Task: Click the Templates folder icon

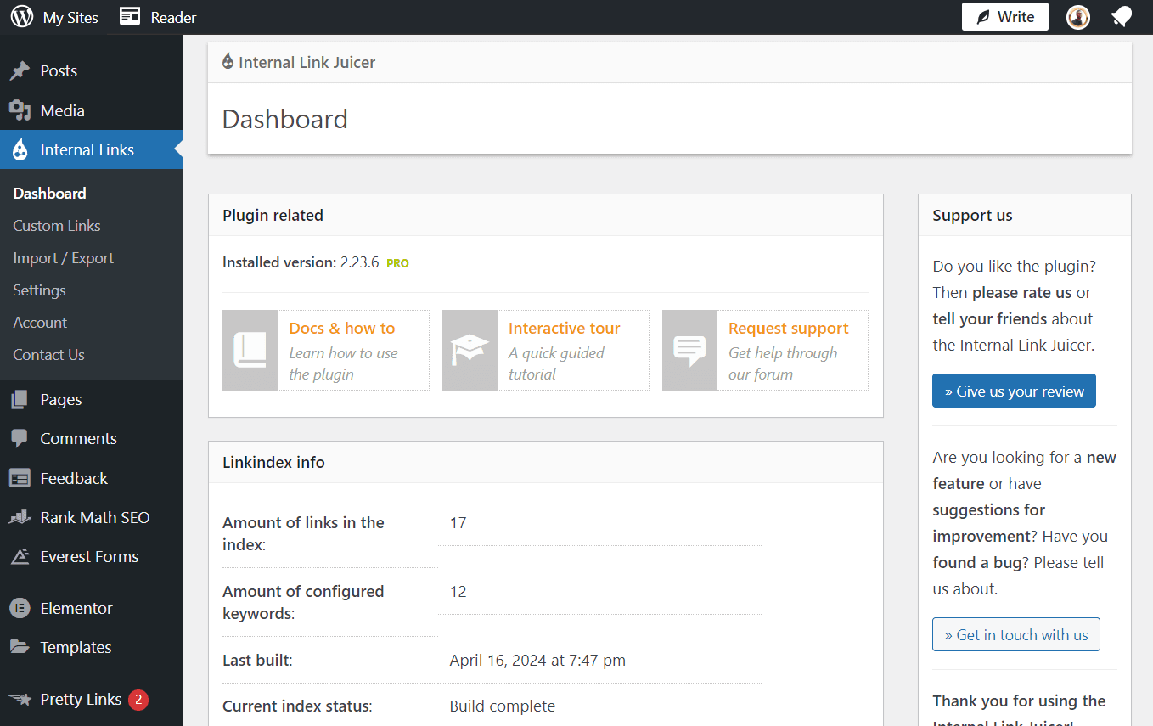Action: pos(20,648)
